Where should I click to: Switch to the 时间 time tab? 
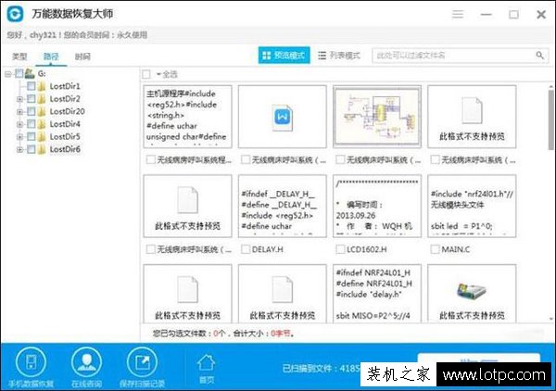point(83,57)
